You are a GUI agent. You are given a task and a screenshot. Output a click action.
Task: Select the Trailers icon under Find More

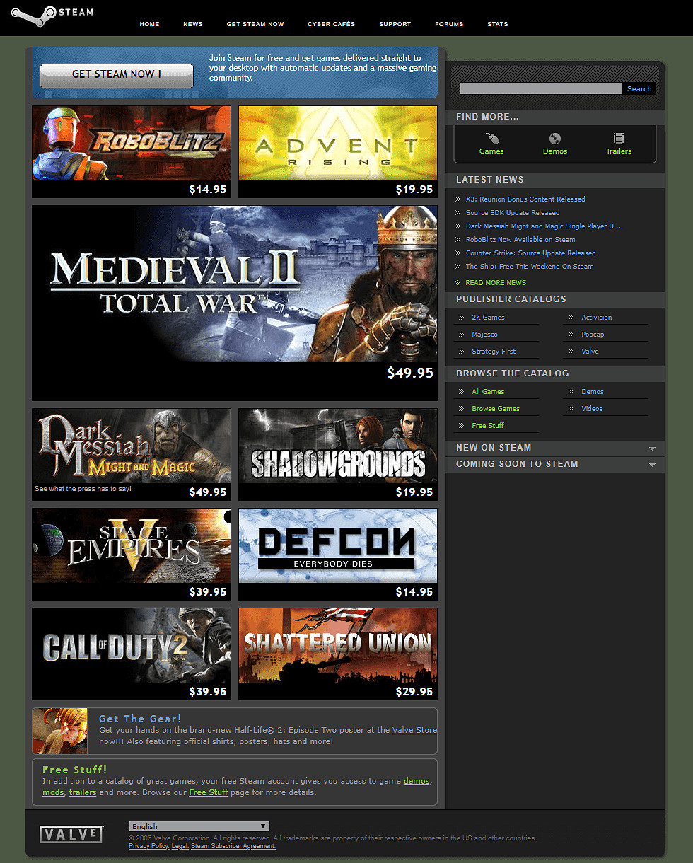pyautogui.click(x=618, y=144)
